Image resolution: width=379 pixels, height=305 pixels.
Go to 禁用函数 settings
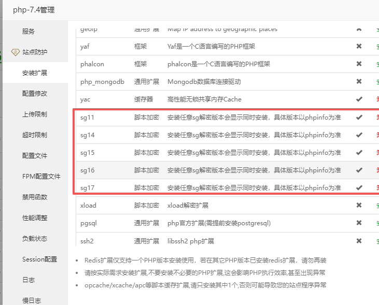coord(35,197)
